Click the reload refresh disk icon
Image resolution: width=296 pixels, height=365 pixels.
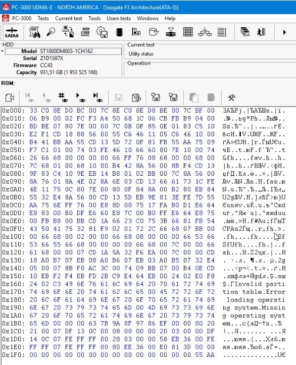tap(136, 97)
